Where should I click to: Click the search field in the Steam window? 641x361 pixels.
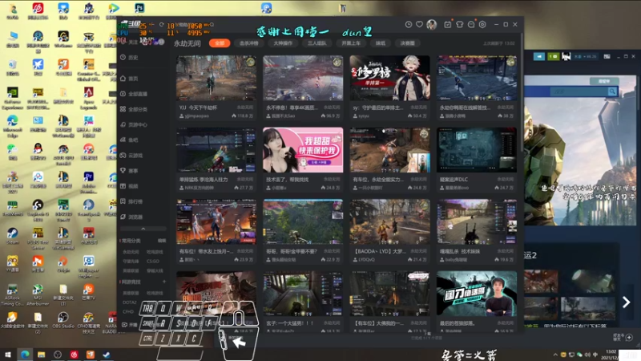579,91
